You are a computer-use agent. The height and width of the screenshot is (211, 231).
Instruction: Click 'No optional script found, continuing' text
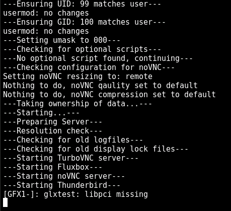pos(98,58)
